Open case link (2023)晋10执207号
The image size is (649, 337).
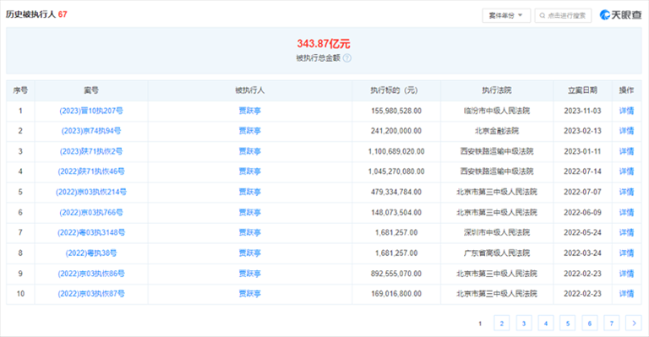[x=91, y=111]
